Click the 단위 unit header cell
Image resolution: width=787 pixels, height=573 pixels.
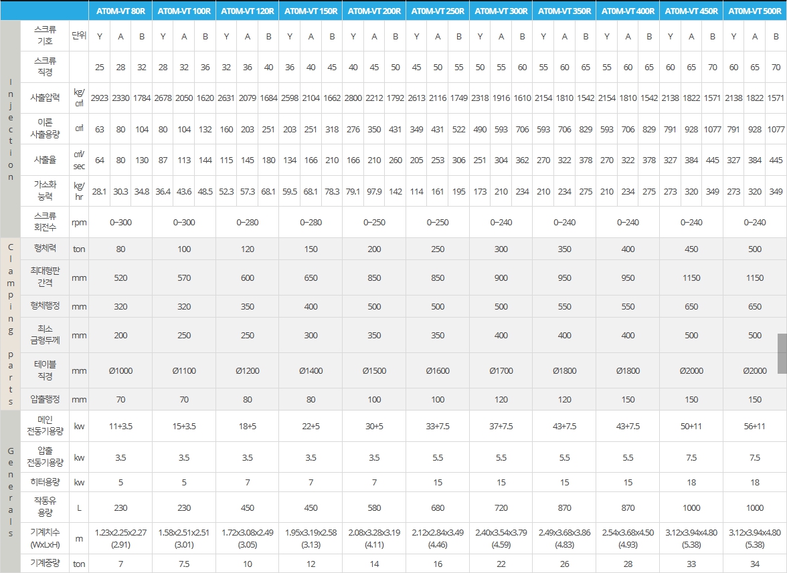pos(79,35)
